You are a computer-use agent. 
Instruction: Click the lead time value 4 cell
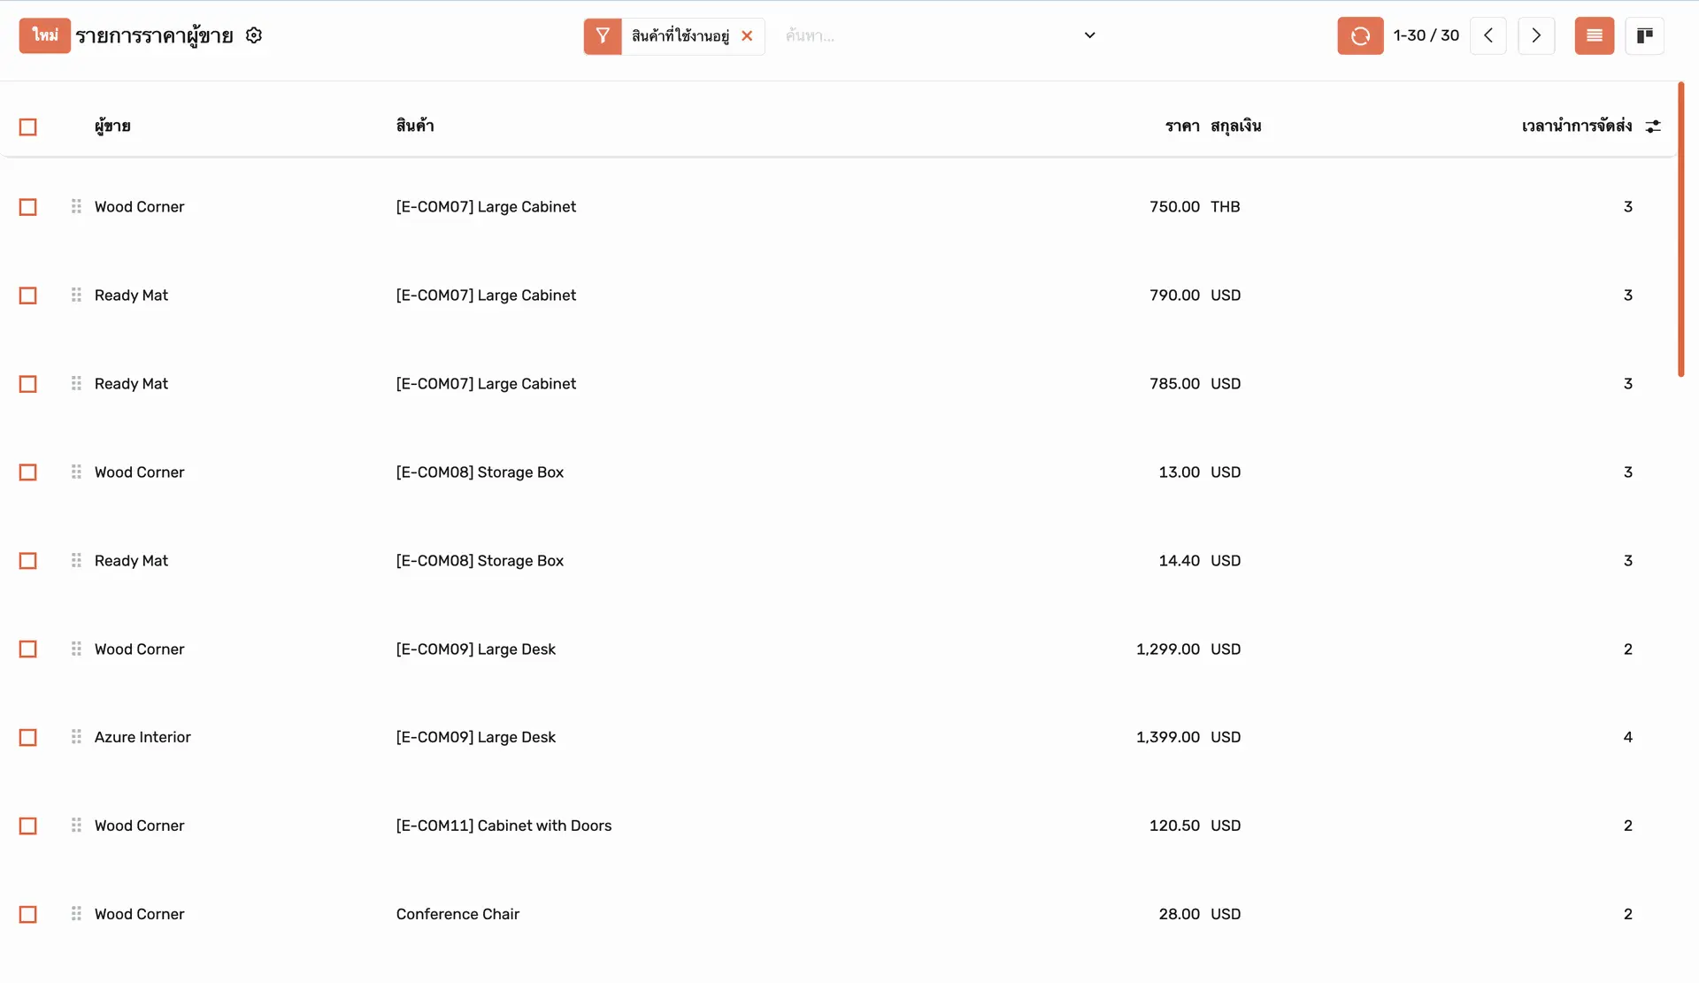tap(1627, 737)
